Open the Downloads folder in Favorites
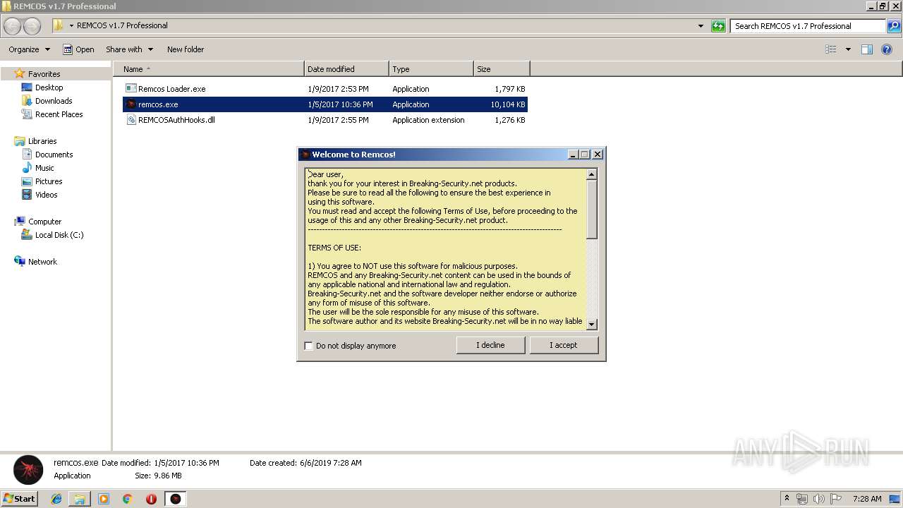 54,101
